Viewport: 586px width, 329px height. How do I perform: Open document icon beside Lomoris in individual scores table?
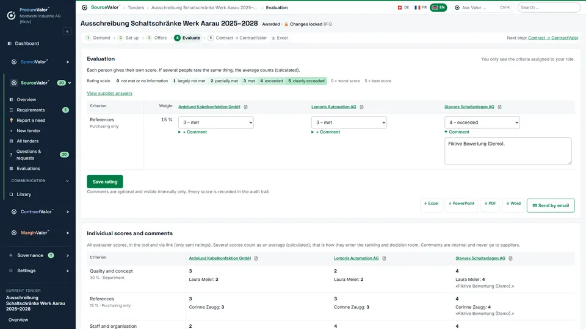tap(384, 258)
